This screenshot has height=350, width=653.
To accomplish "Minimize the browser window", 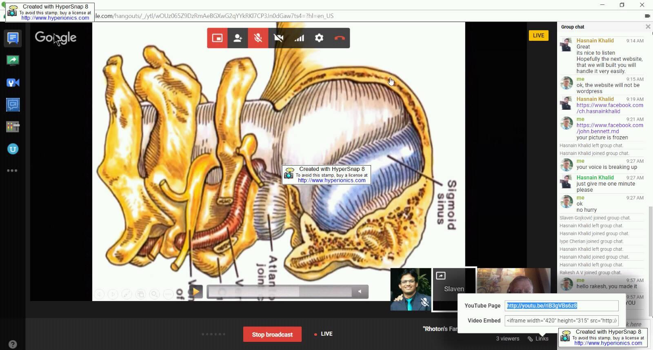I will 602,5.
